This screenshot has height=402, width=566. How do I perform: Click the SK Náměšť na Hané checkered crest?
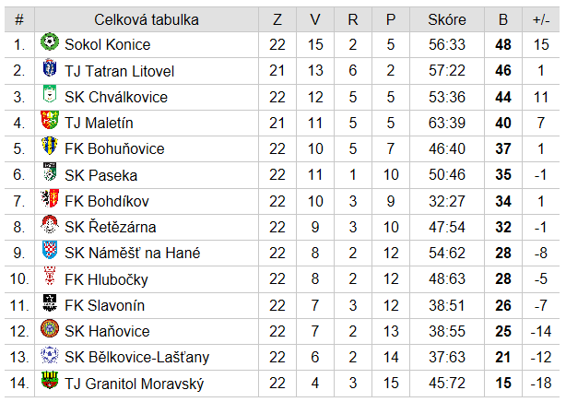pos(50,250)
